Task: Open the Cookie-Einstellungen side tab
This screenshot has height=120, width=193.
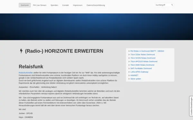Action: pos(191,106)
